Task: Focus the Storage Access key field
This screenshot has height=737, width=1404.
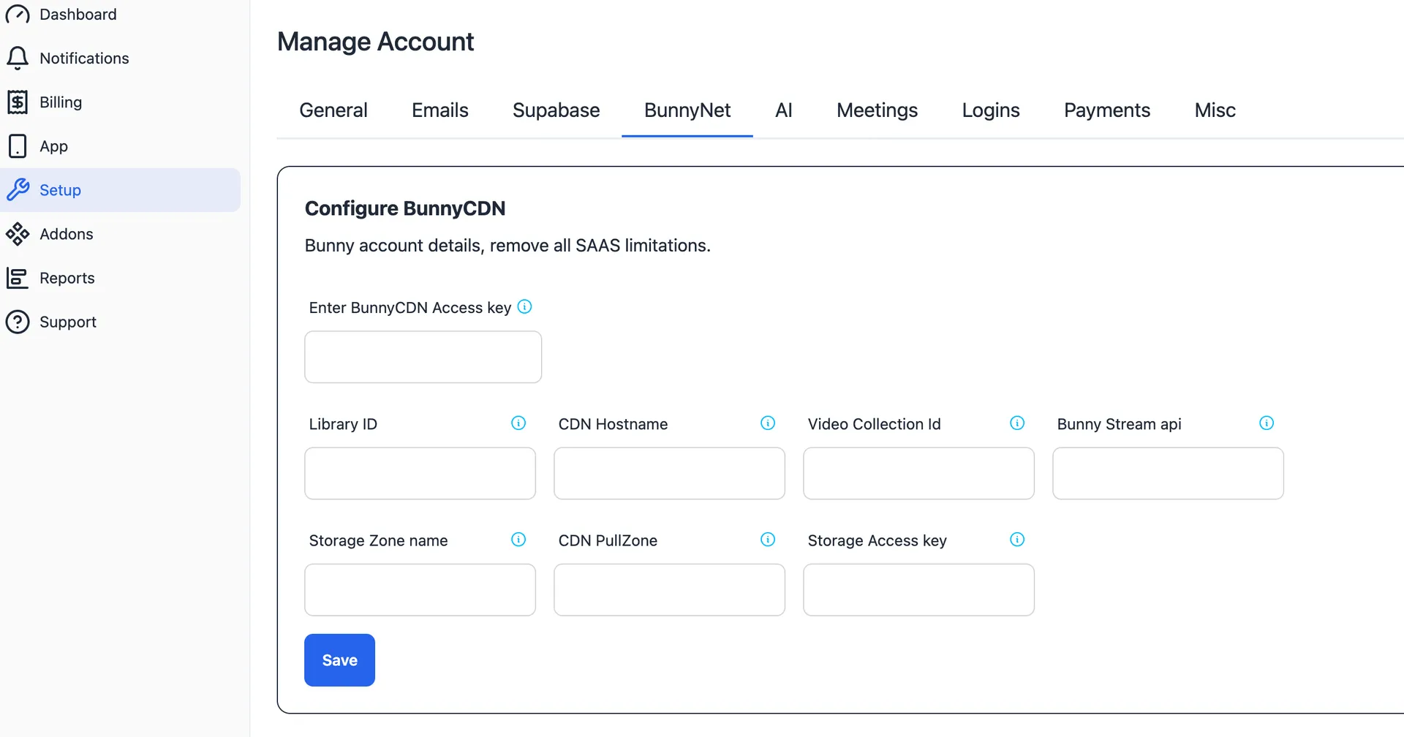Action: 919,589
